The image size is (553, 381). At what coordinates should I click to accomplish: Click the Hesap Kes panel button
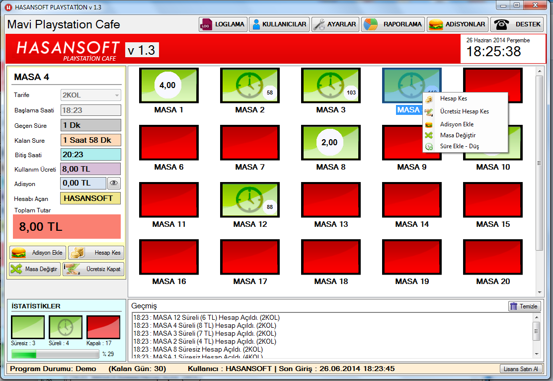96,253
